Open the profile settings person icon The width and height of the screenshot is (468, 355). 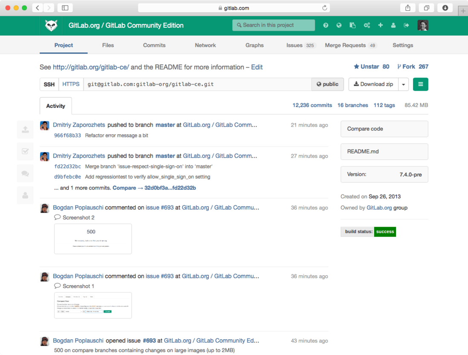click(x=393, y=26)
